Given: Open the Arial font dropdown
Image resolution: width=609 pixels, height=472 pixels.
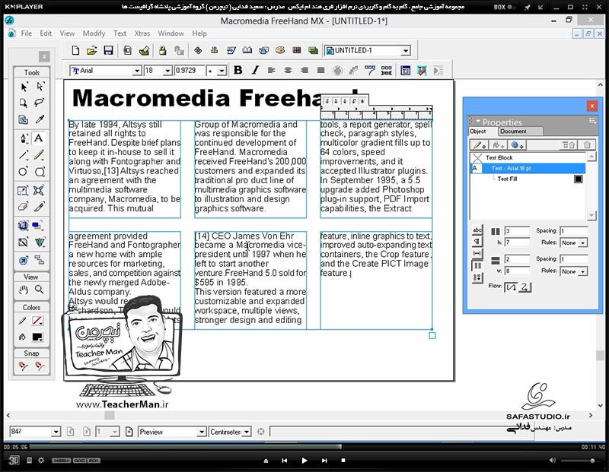Looking at the screenshot, I should (x=137, y=71).
